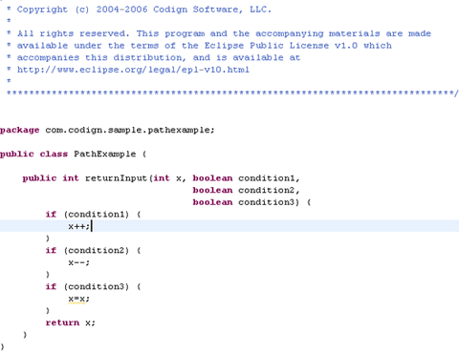Click the row of asterisks ending the comment
The width and height of the screenshot is (459, 353).
(232, 93)
